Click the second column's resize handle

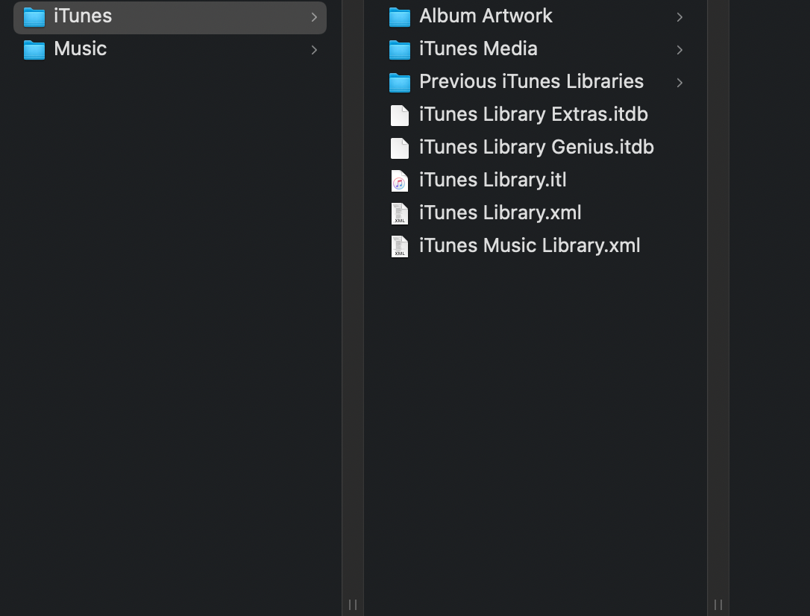click(x=718, y=605)
